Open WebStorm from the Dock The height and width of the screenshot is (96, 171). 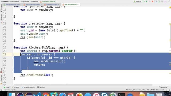pos(54,94)
